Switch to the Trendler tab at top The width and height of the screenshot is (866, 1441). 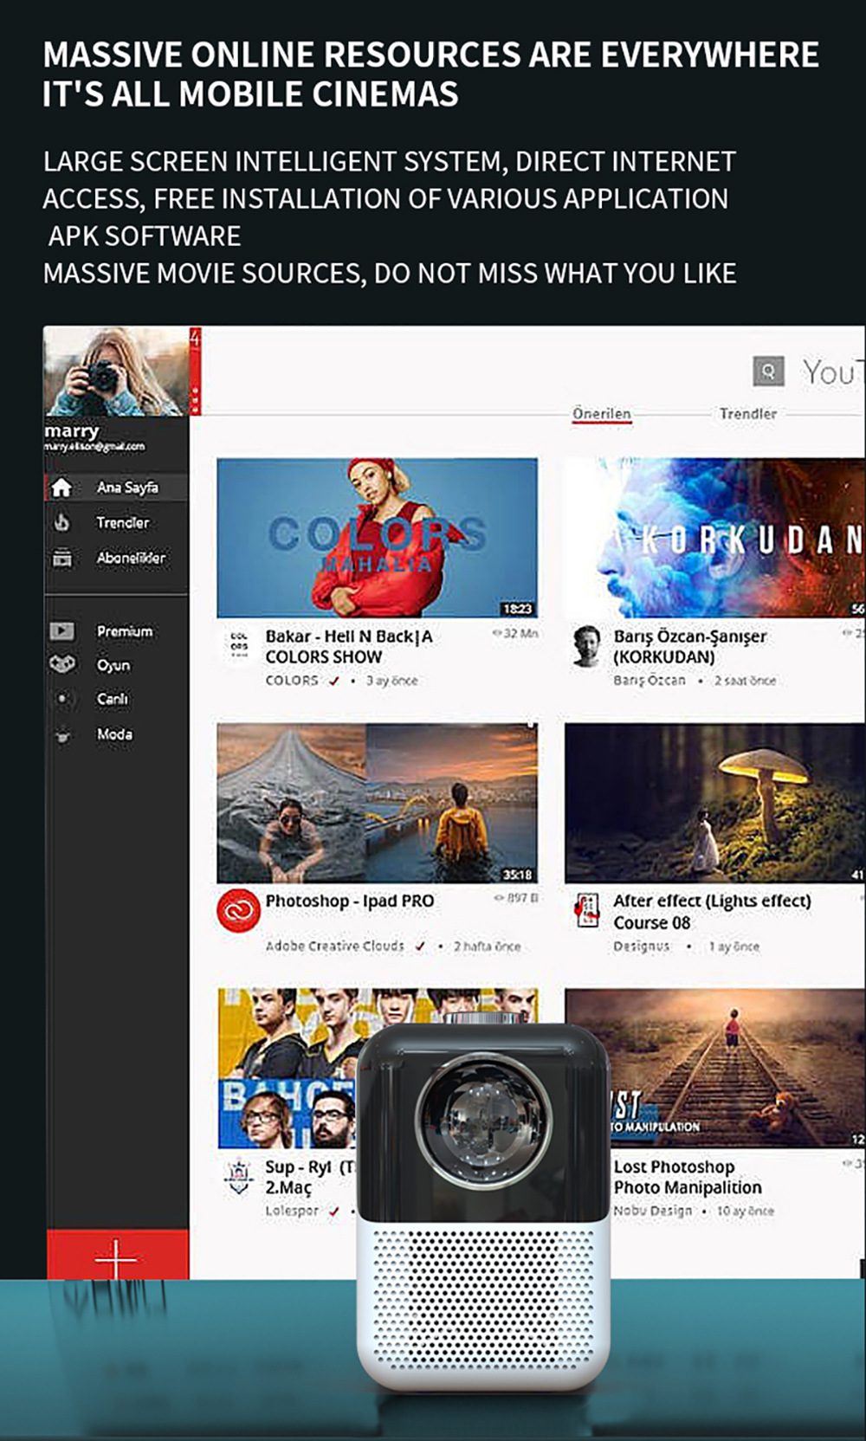(x=748, y=414)
